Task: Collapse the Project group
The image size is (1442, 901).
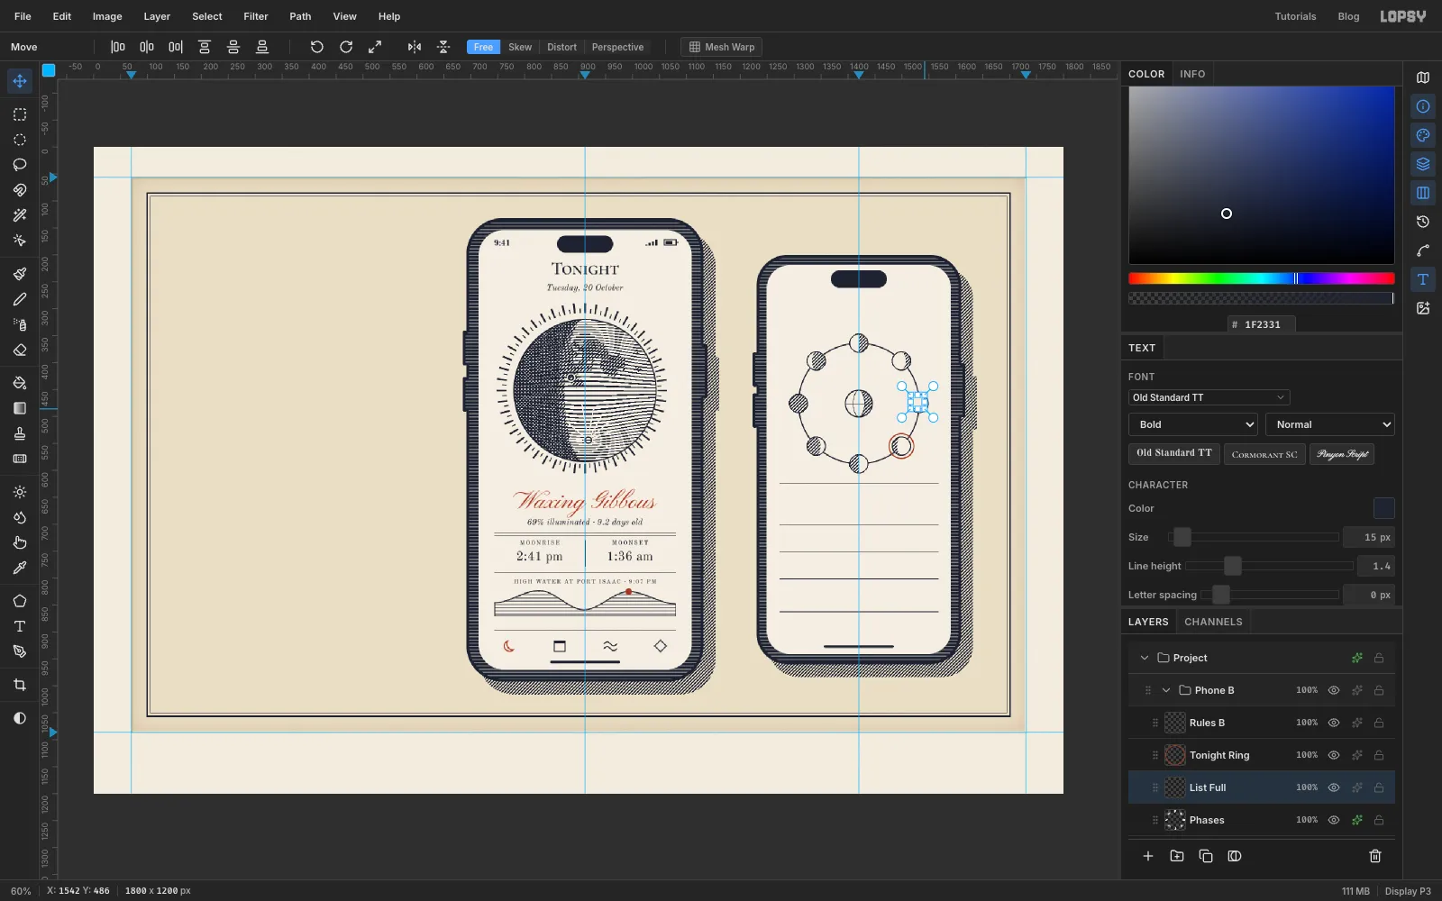Action: (1145, 658)
